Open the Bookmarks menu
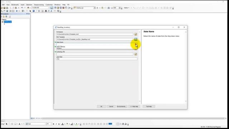The image size is (229, 129). coord(15,5)
